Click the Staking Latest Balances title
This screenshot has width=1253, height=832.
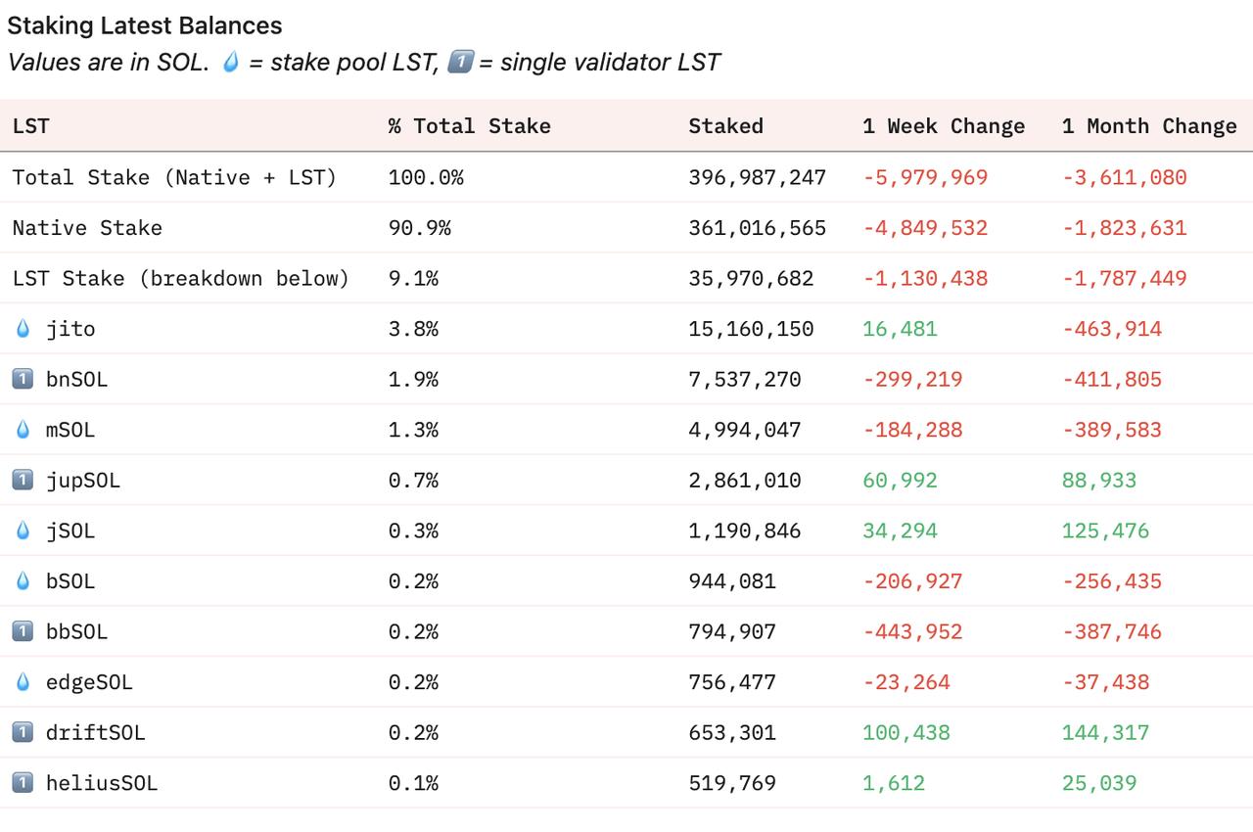point(145,25)
